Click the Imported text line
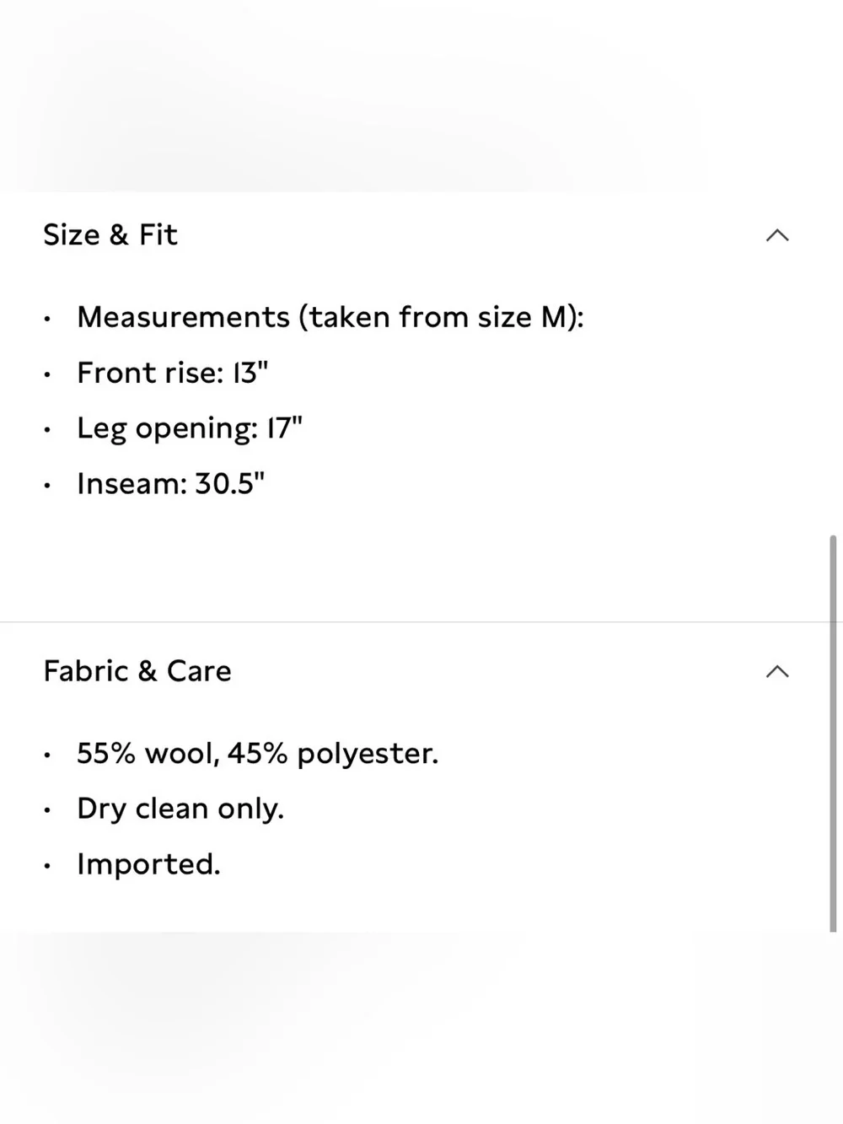This screenshot has height=1124, width=843. tap(148, 864)
